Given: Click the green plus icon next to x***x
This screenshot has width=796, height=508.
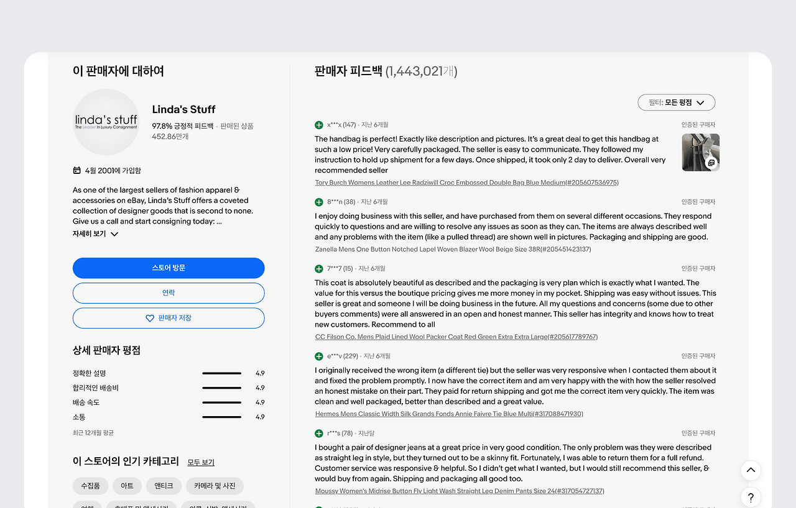Looking at the screenshot, I should tap(319, 125).
